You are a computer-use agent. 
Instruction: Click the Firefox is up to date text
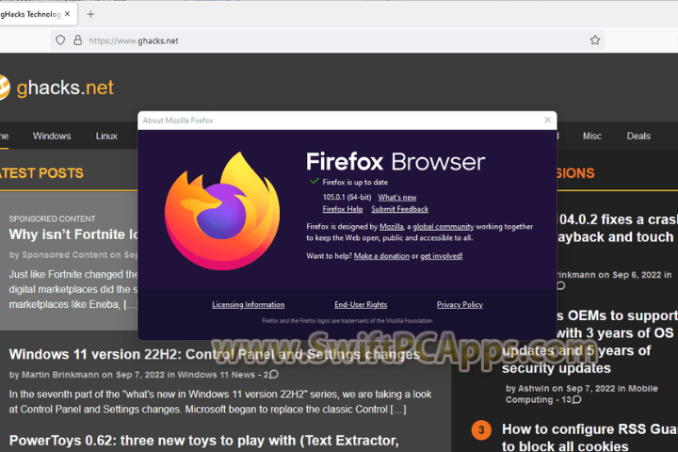[x=355, y=182]
